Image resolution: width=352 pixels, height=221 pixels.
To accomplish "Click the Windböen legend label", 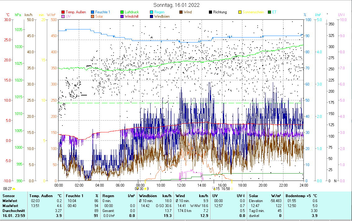I will tap(162, 16).
